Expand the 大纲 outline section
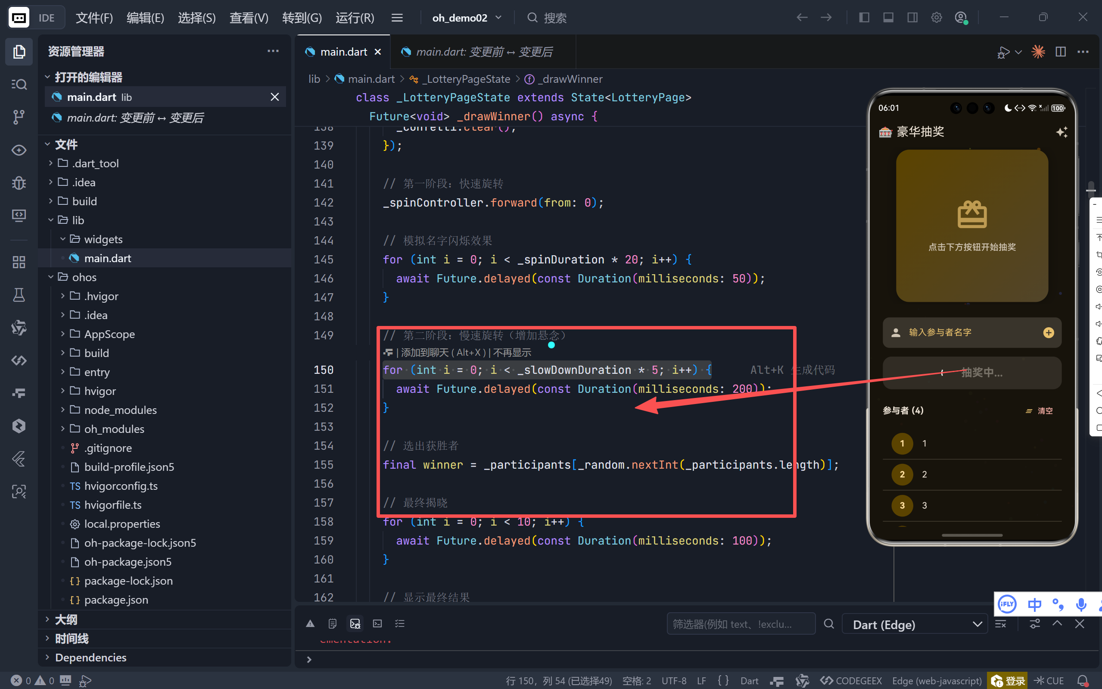Viewport: 1102px width, 689px height. pos(66,619)
